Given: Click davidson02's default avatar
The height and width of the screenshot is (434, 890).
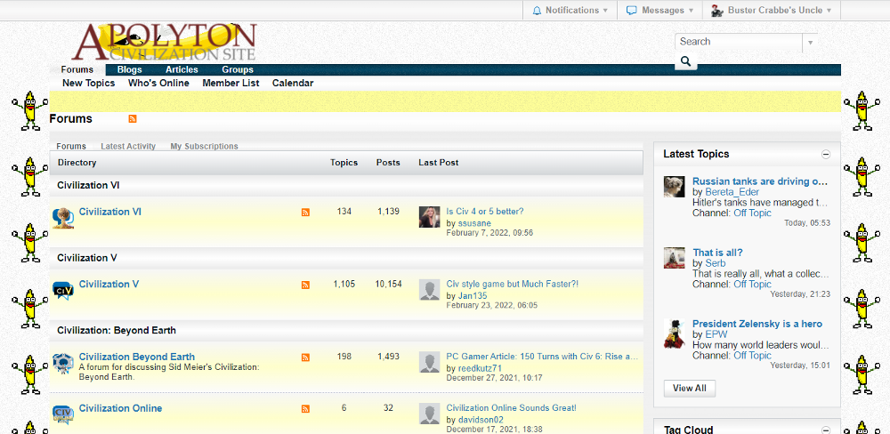Looking at the screenshot, I should coord(429,413).
